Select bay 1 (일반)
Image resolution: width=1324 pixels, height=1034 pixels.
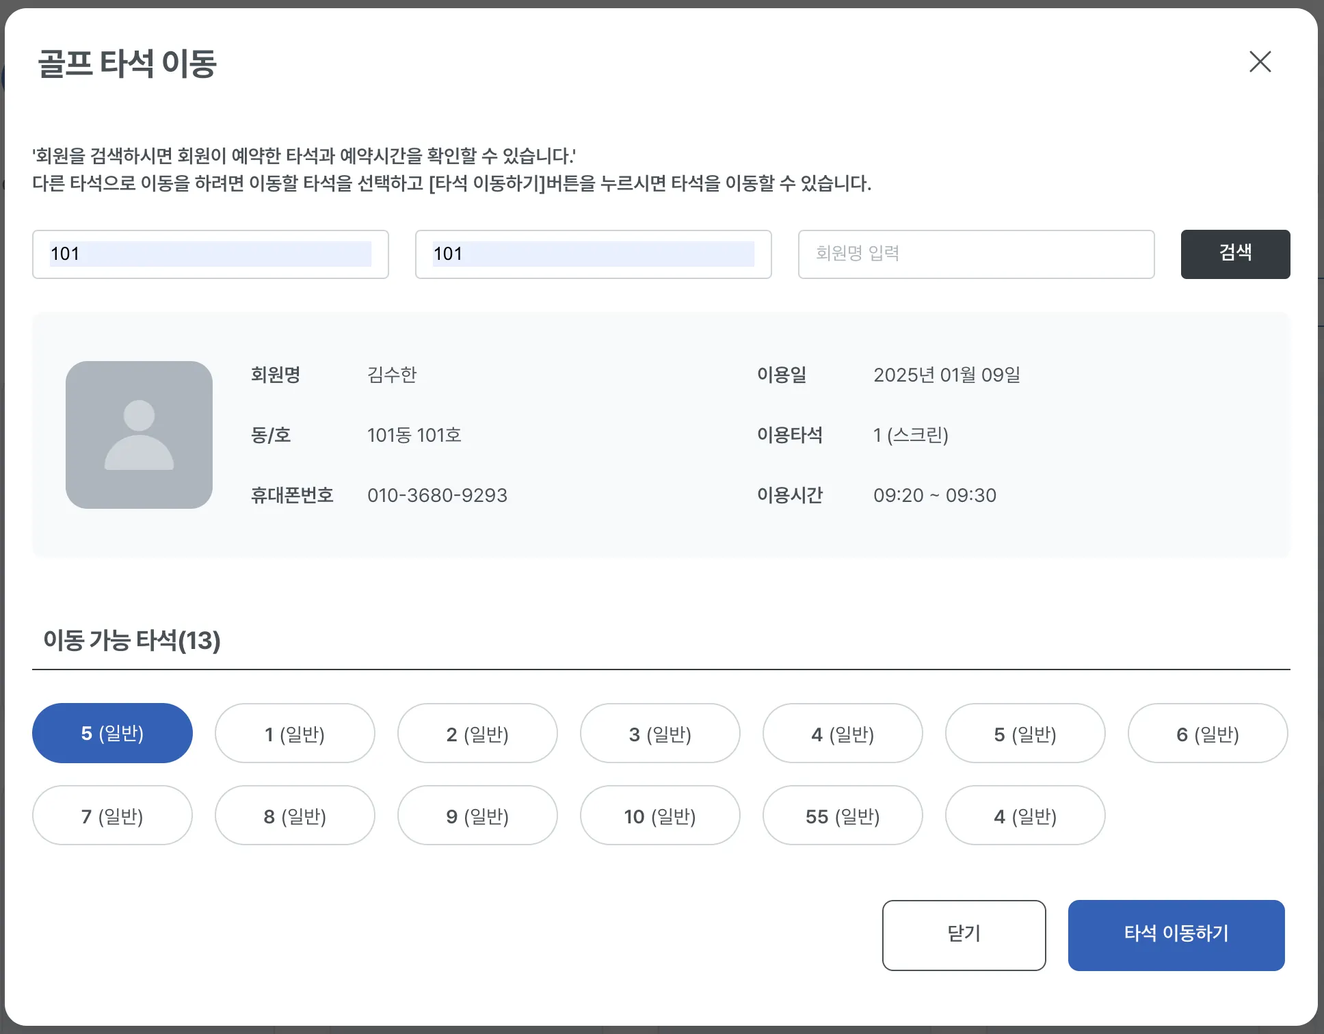(295, 733)
